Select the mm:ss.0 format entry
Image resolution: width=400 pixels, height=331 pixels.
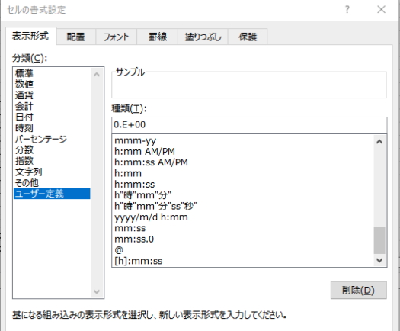pos(243,239)
